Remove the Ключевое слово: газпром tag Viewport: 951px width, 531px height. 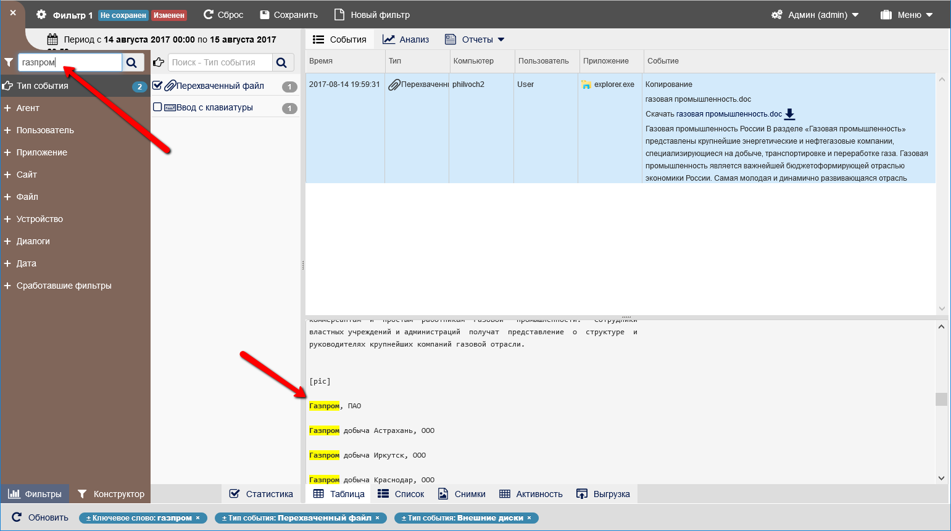pyautogui.click(x=197, y=518)
